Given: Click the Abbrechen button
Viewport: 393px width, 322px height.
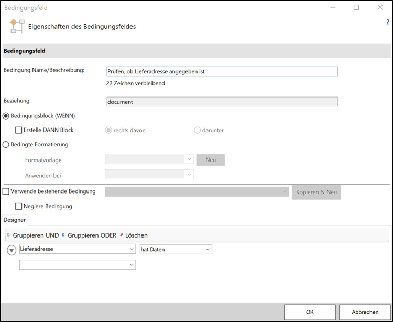Looking at the screenshot, I should 365,312.
